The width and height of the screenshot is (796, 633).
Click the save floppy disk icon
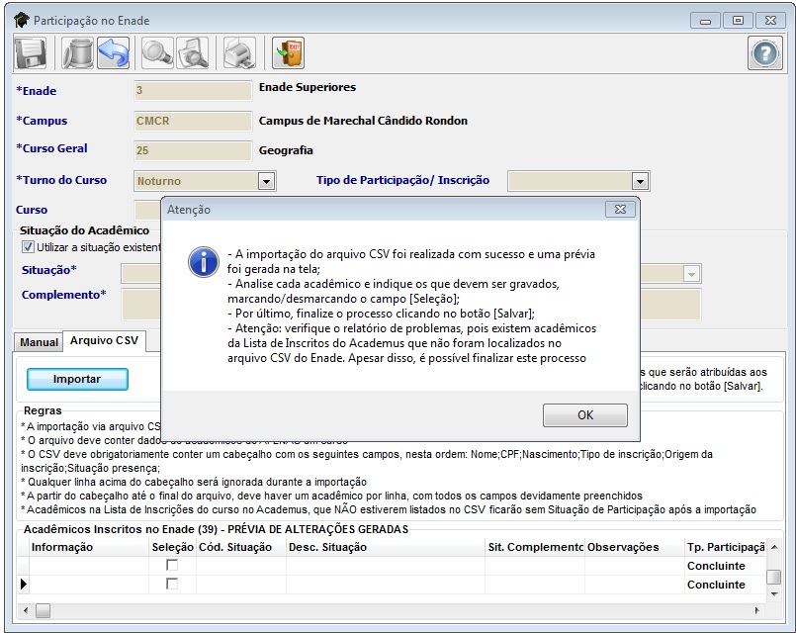pos(31,52)
